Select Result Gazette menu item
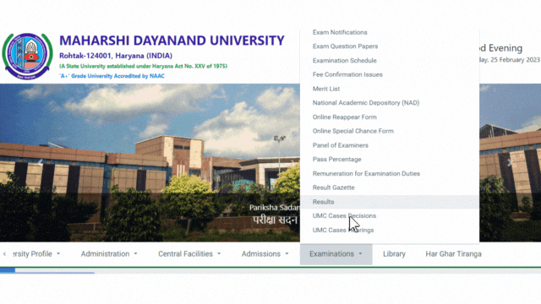Image resolution: width=541 pixels, height=304 pixels. click(x=333, y=187)
